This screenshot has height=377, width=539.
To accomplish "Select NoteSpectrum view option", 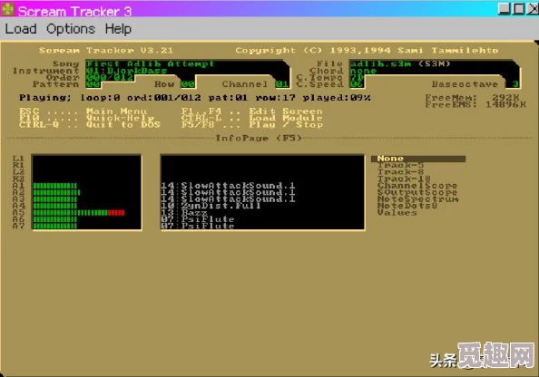I will coord(417,199).
